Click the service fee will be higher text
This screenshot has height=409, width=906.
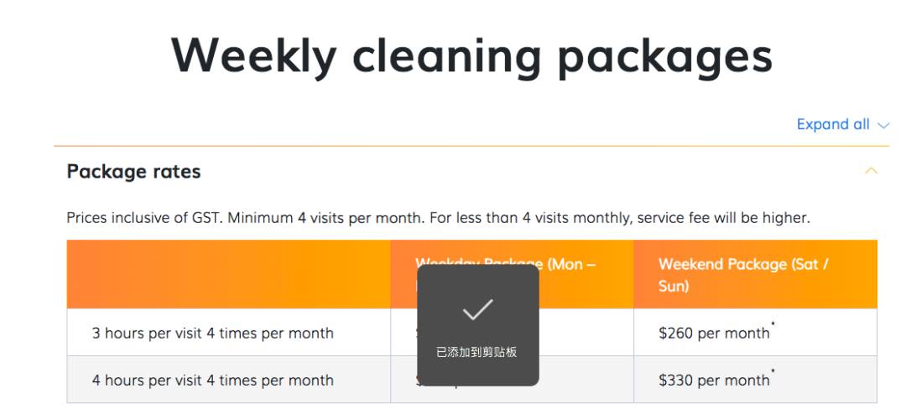coord(723,218)
